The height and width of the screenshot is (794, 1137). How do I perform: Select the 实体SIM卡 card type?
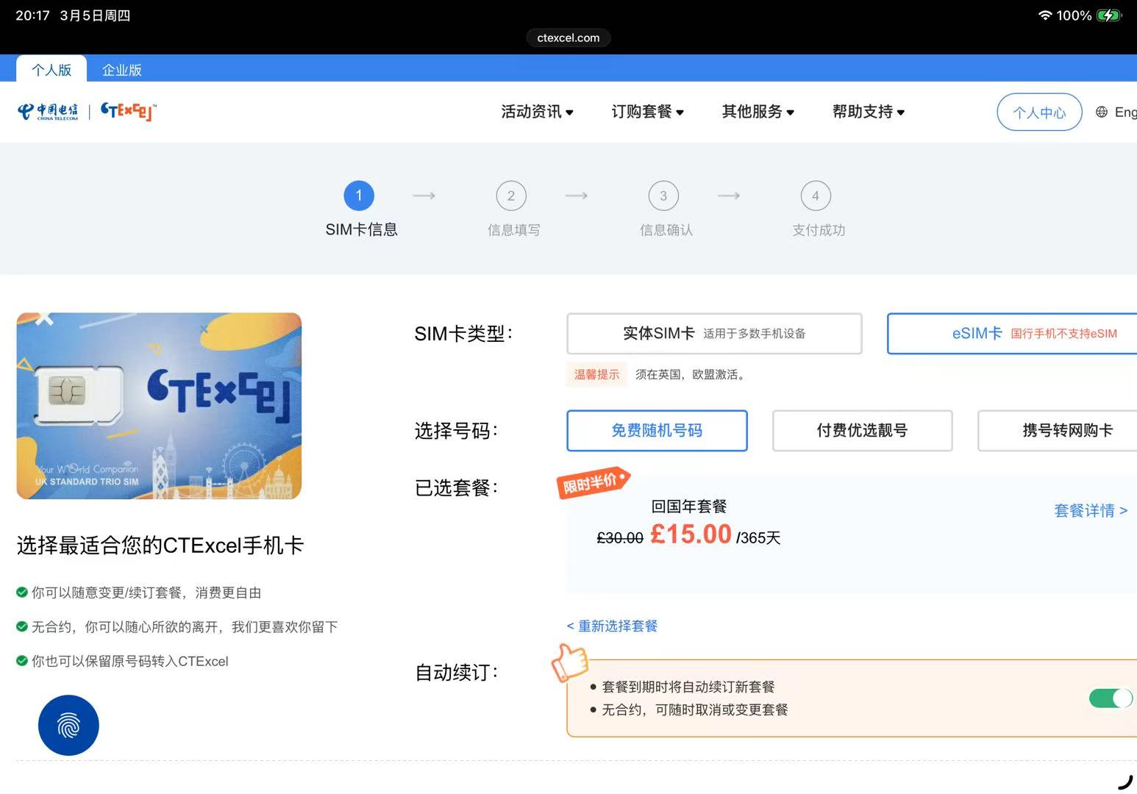714,333
